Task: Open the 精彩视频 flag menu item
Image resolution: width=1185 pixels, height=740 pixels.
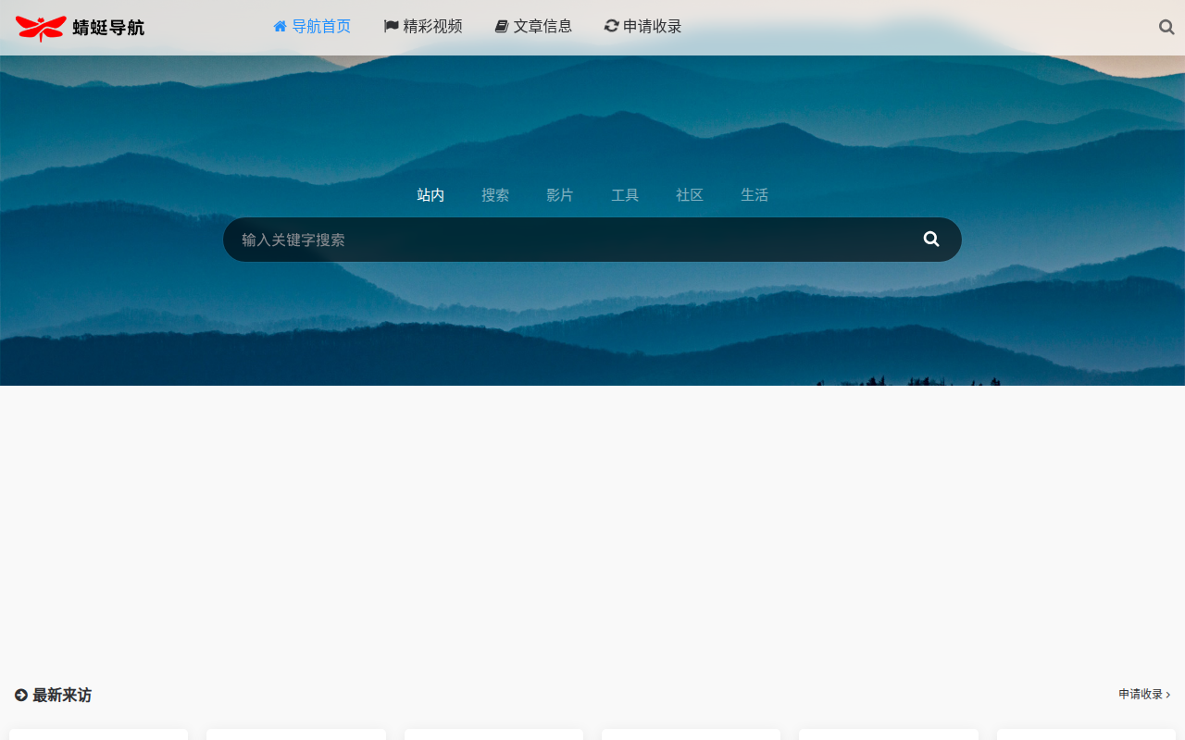Action: [x=423, y=27]
